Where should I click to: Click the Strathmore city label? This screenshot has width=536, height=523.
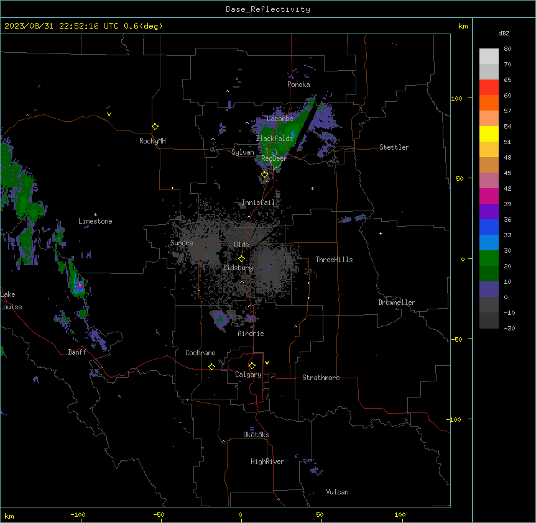(x=321, y=378)
